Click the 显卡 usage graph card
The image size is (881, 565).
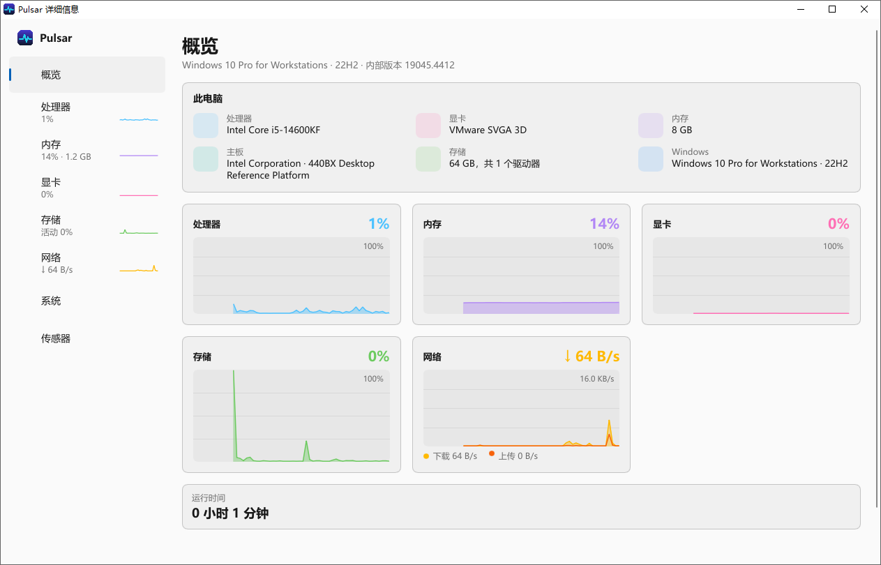point(751,264)
